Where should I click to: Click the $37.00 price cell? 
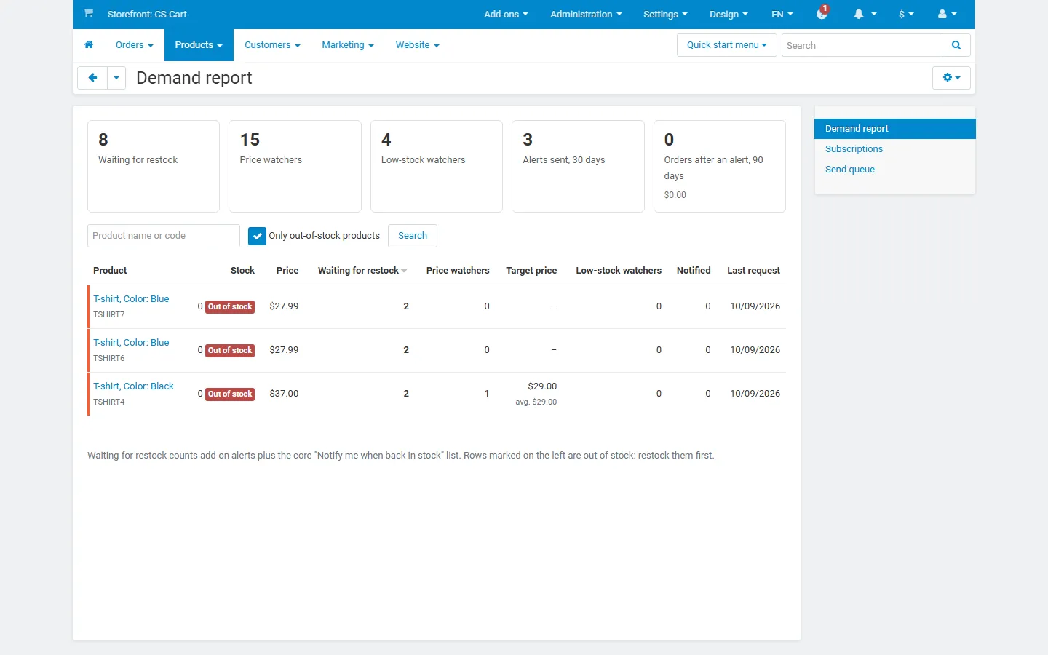pos(284,394)
